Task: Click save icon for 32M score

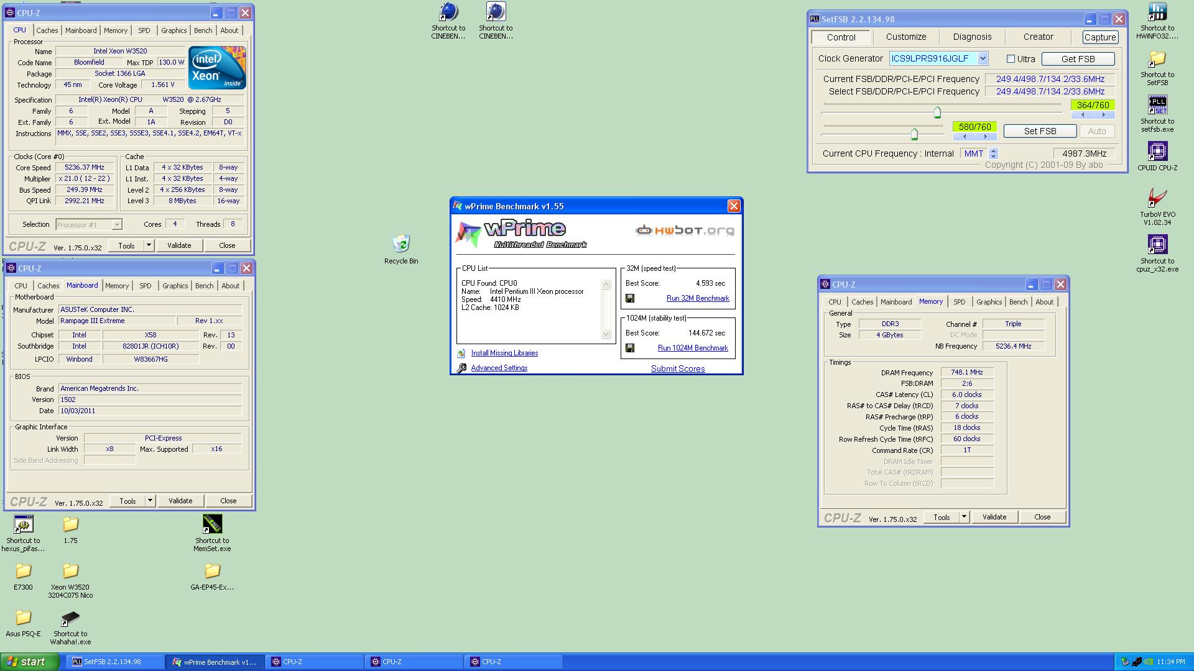Action: 630,298
